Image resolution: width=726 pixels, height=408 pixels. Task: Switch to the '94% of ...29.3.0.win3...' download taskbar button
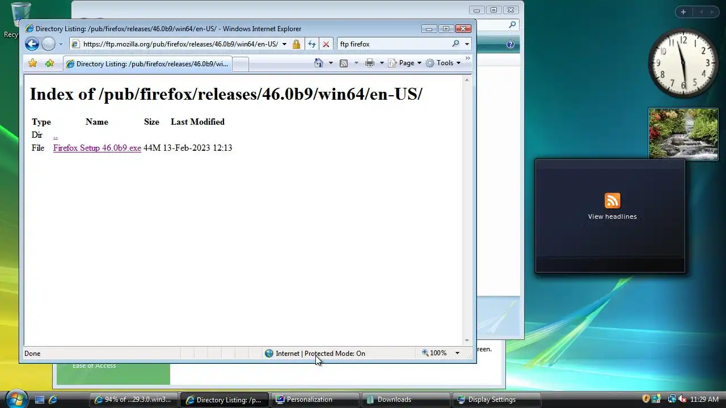pyautogui.click(x=134, y=399)
